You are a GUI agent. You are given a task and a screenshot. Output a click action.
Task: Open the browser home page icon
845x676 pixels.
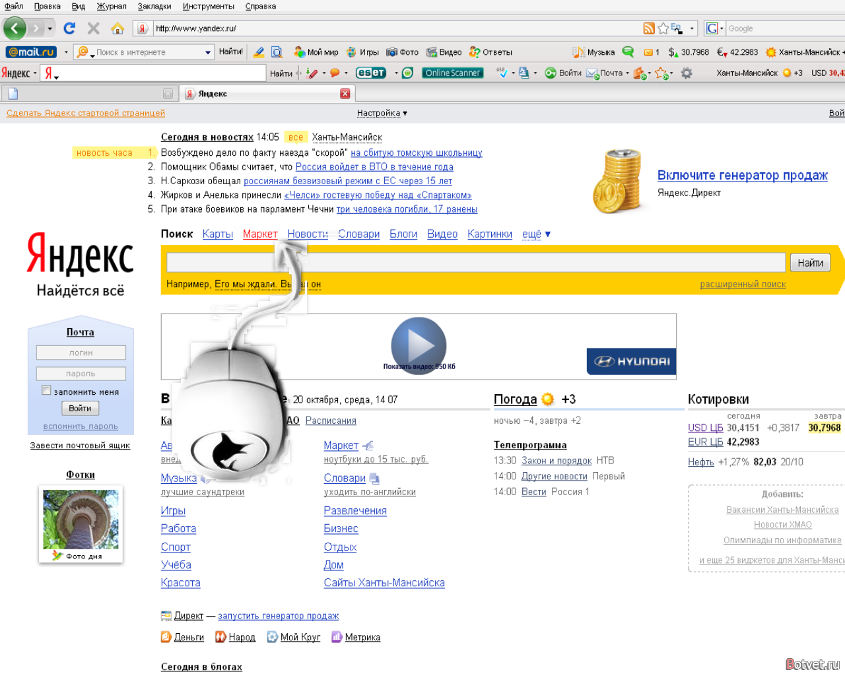pyautogui.click(x=118, y=28)
